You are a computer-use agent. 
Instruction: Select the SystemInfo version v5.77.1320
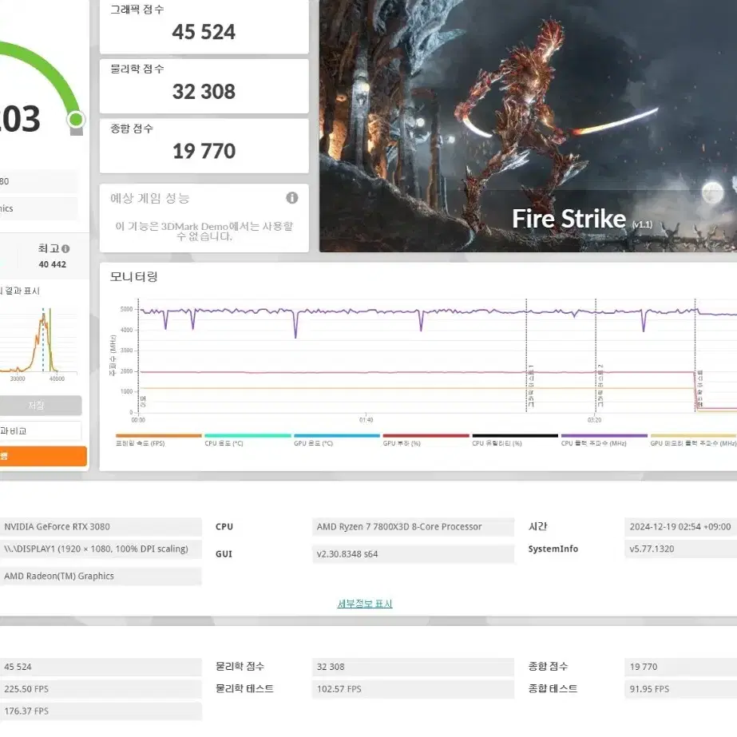point(680,549)
